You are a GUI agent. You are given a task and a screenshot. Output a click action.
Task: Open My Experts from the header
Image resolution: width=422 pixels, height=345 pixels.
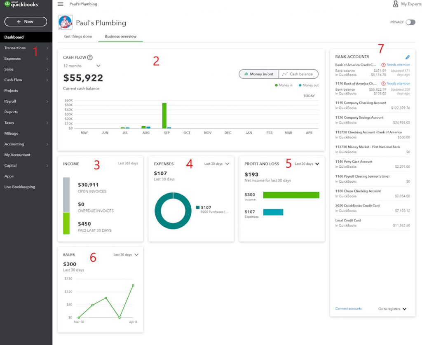click(407, 4)
